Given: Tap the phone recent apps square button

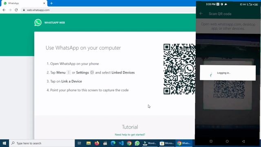Looking at the screenshot, I should pos(211,141).
